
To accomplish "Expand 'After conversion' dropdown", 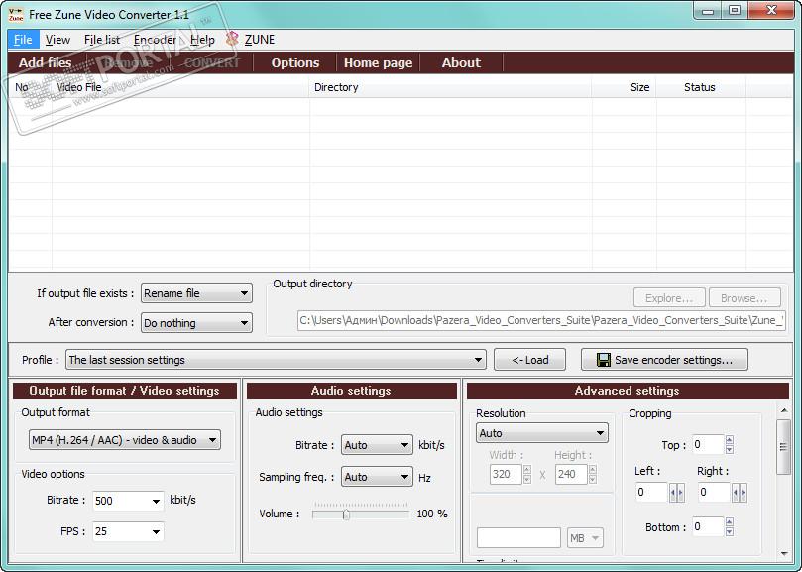I will pos(196,323).
